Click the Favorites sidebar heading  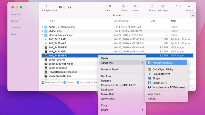tap(16, 15)
